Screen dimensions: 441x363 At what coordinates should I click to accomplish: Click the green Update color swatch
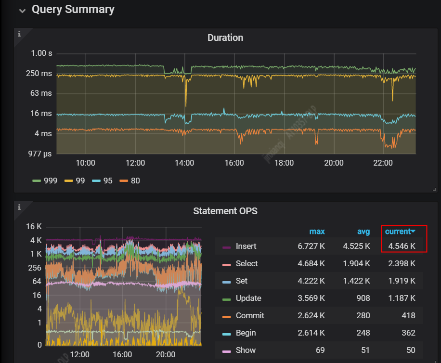pos(226,299)
